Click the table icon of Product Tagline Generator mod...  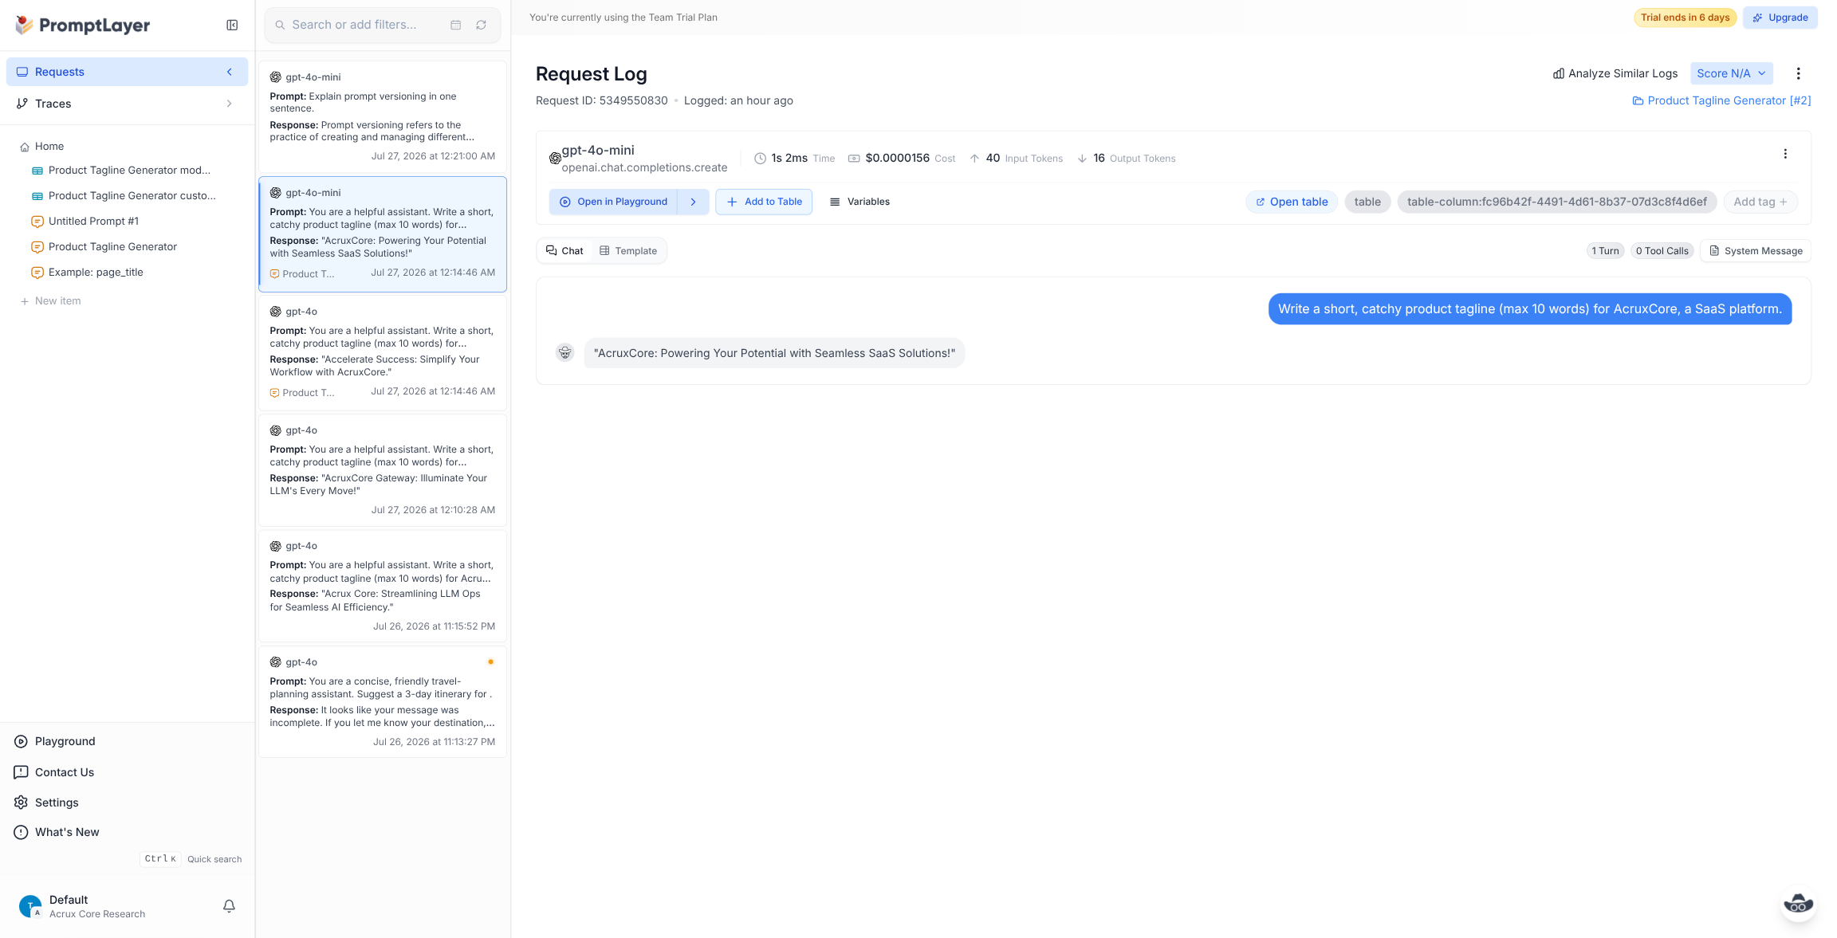coord(37,171)
